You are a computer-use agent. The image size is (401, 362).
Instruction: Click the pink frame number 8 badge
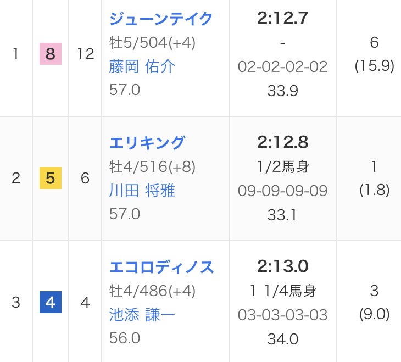[x=51, y=54]
